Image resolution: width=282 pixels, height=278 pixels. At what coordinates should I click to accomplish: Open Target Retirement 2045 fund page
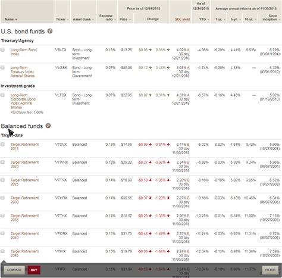coord(24,254)
